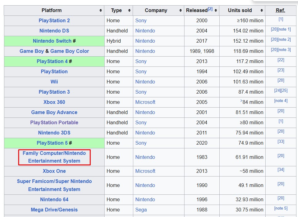Sort table by Type column arrows
This screenshot has width=298, height=217.
click(130, 11)
